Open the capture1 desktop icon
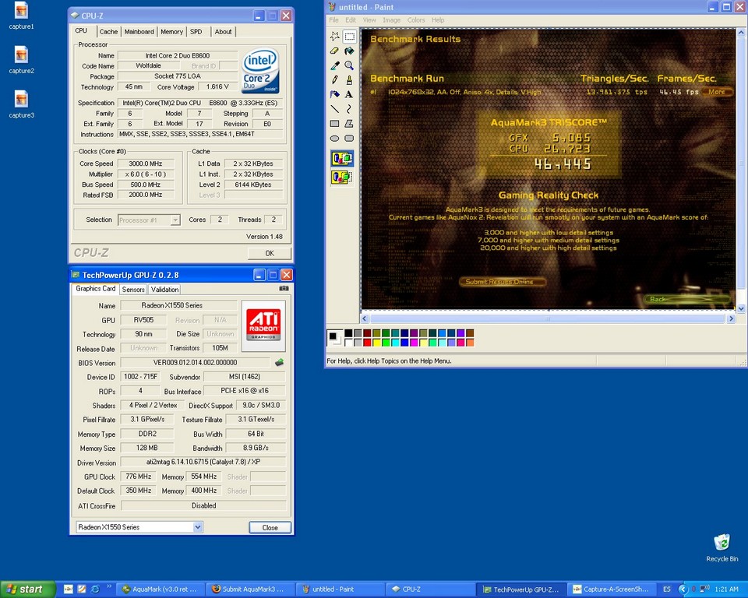The height and width of the screenshot is (598, 748). (22, 16)
